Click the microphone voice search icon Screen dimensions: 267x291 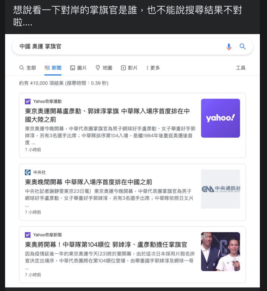(229, 47)
